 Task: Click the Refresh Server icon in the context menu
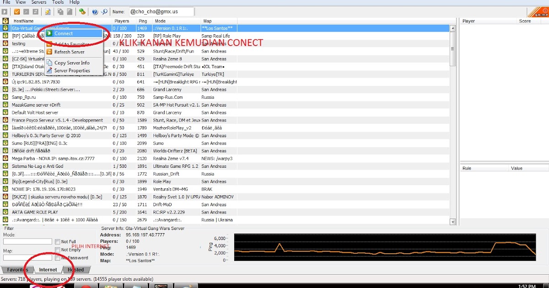tap(49, 52)
